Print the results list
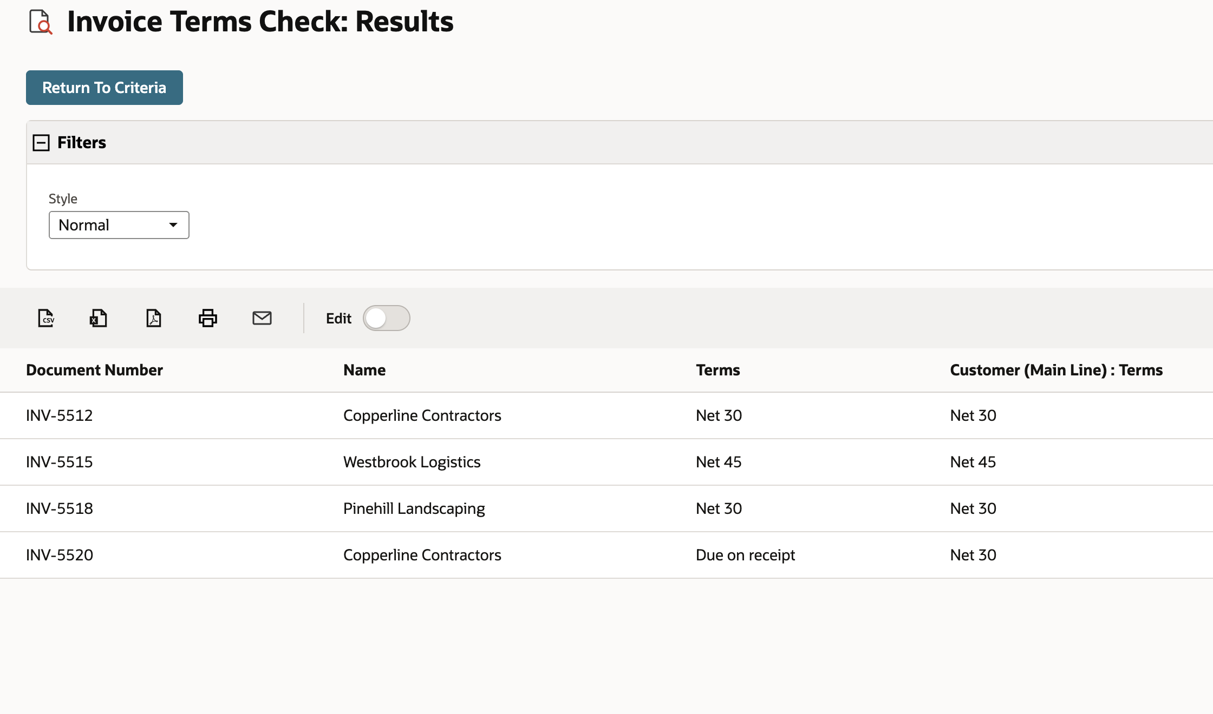 208,318
